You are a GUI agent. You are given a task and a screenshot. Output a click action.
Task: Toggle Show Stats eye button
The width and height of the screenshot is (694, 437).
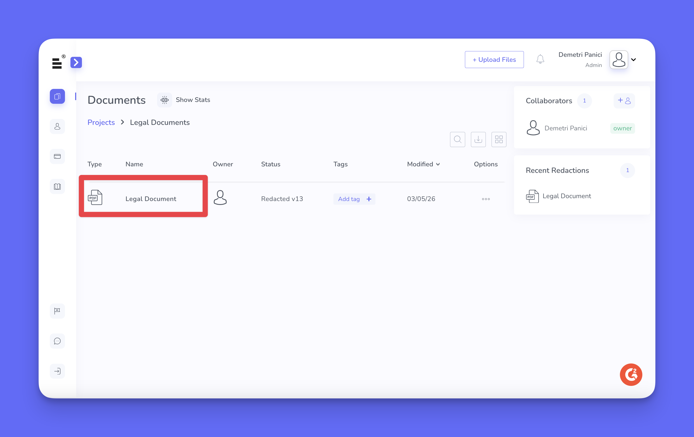tap(165, 100)
